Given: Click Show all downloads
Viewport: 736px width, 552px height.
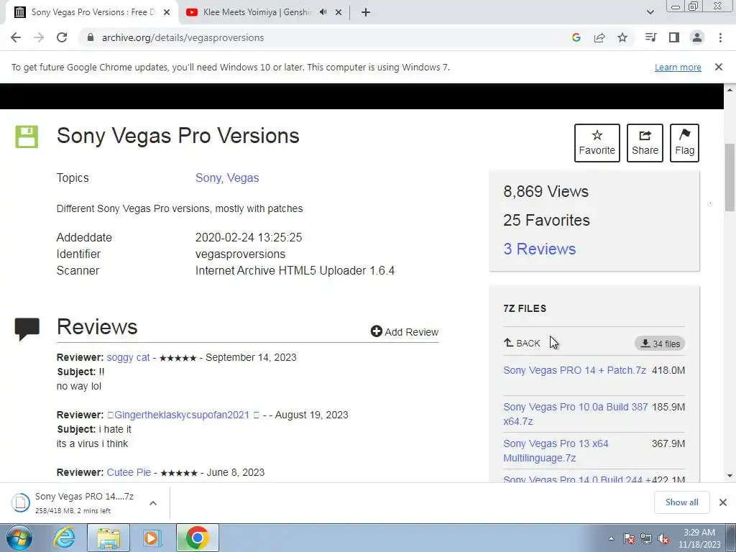Looking at the screenshot, I should click(681, 502).
